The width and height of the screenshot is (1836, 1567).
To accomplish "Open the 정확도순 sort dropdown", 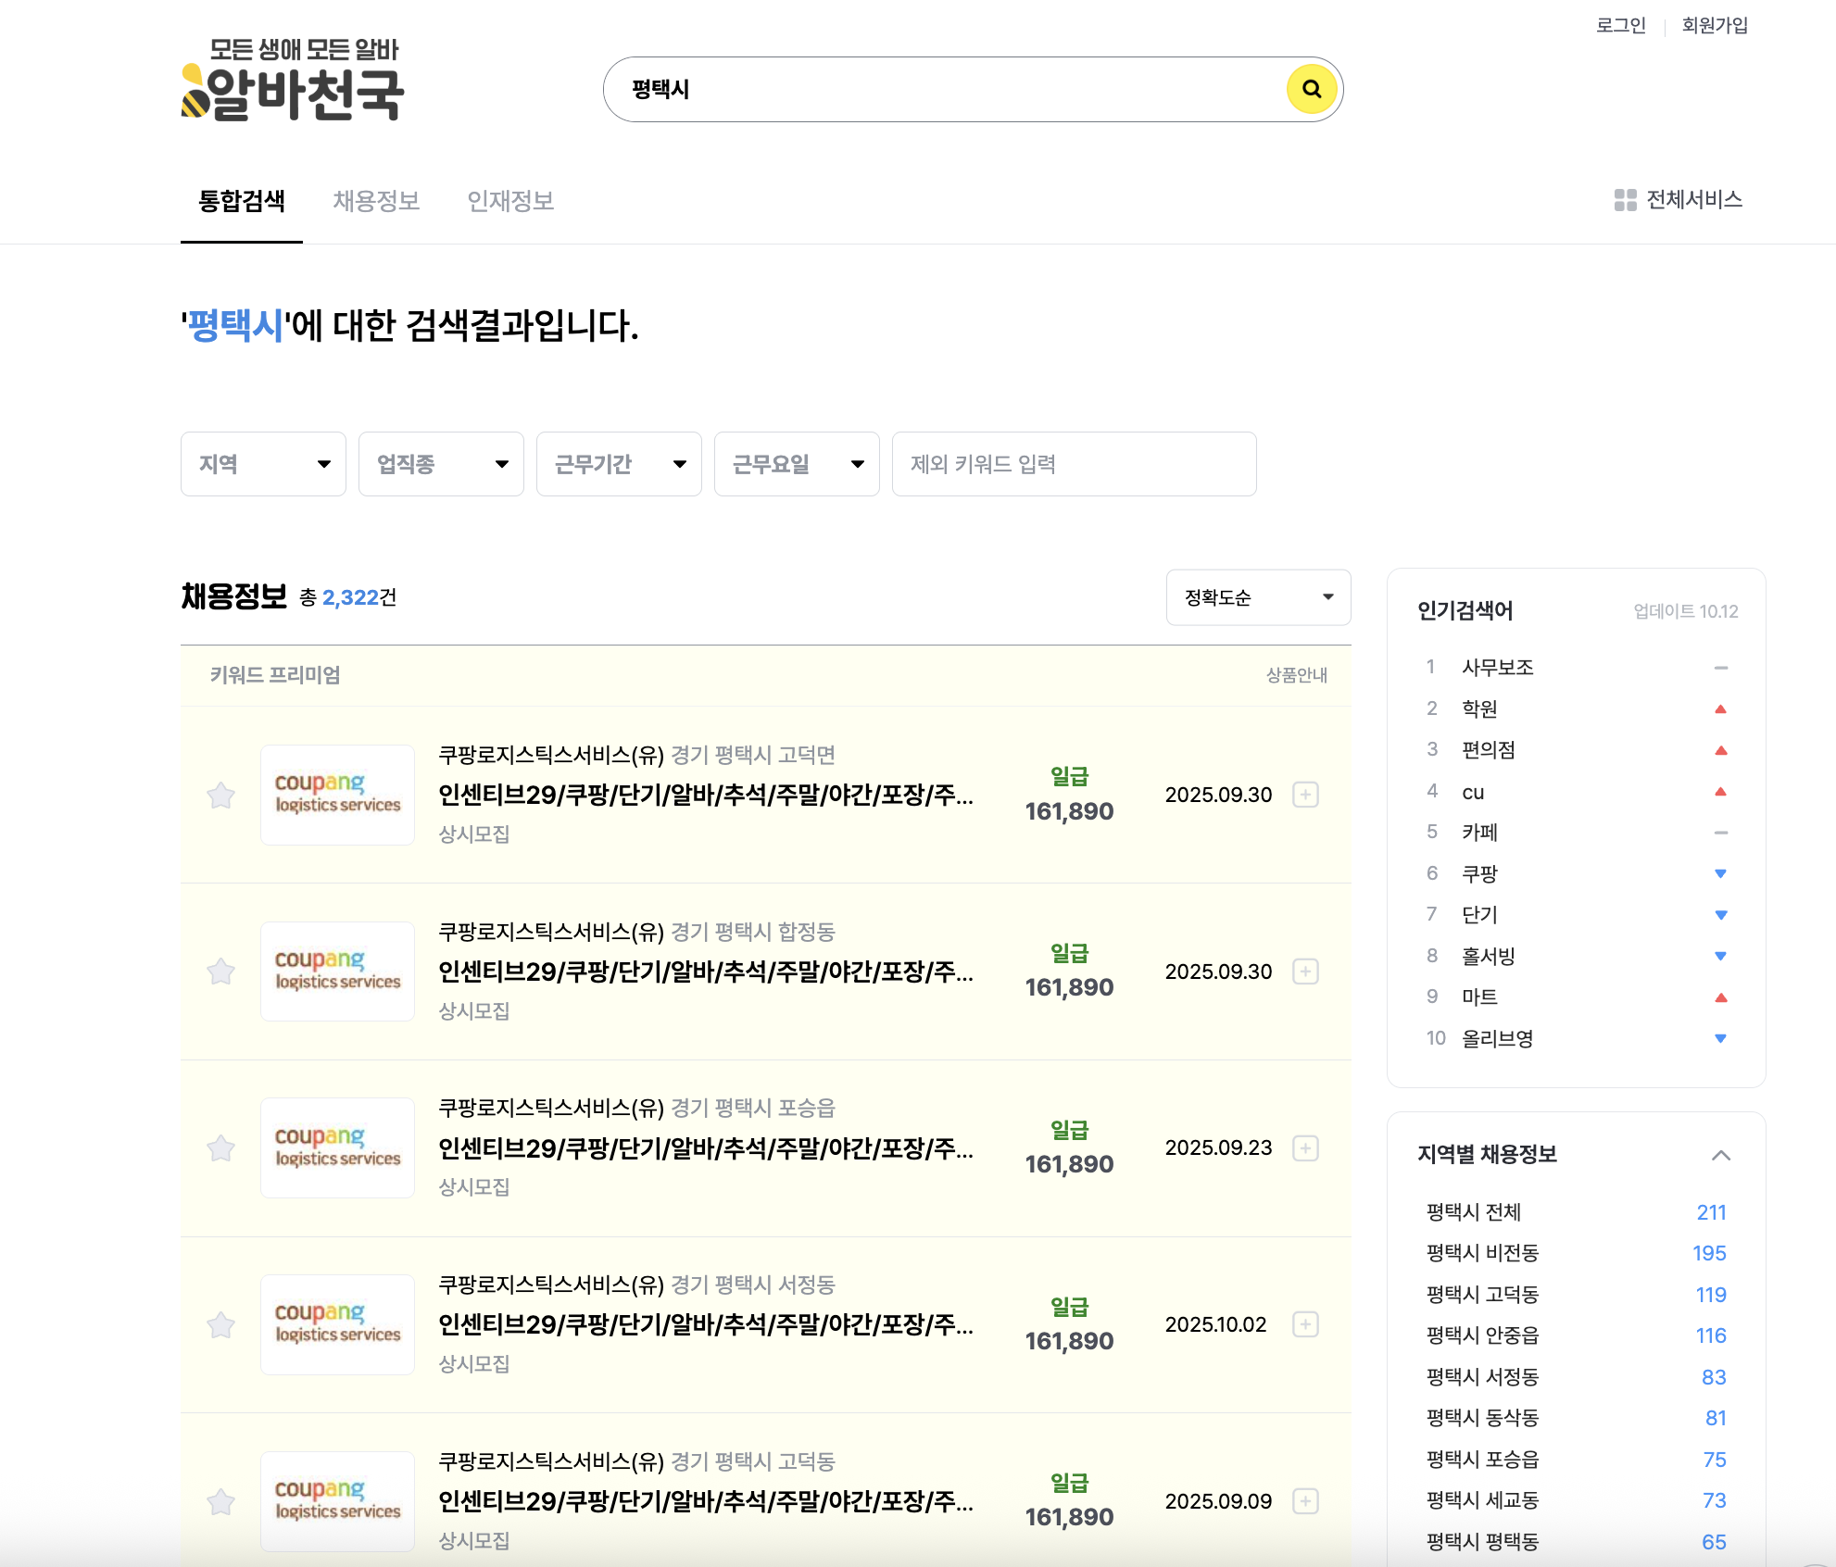I will click(x=1258, y=597).
